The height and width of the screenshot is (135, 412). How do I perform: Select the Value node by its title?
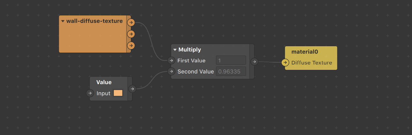coord(104,82)
